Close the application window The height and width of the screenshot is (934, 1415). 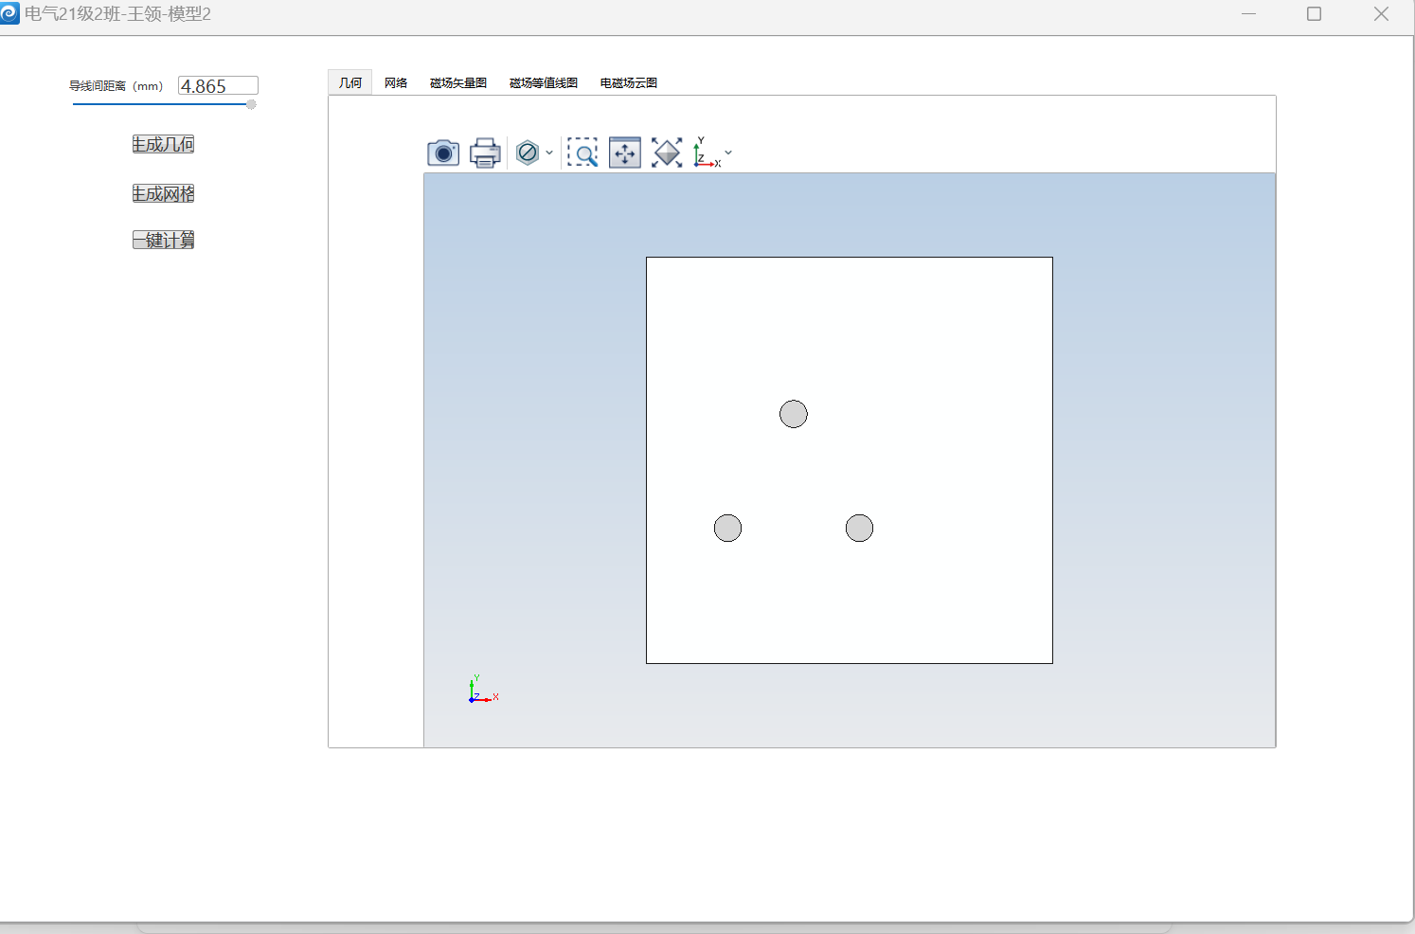(x=1381, y=13)
